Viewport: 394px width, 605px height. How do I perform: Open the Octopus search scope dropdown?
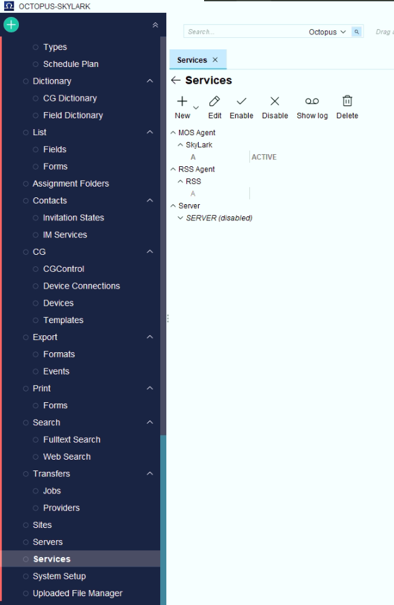pyautogui.click(x=327, y=32)
